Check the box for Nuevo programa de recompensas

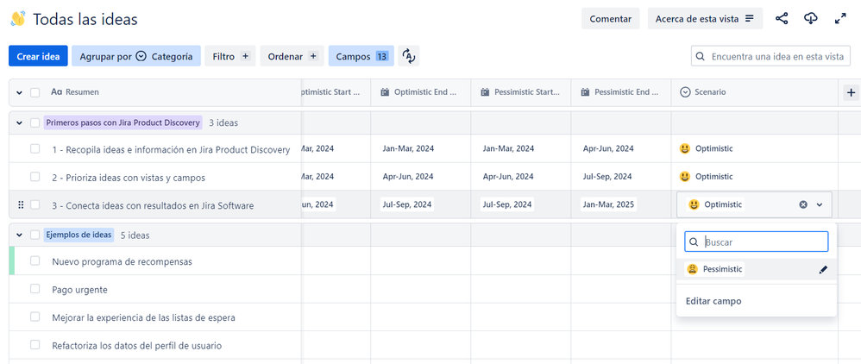(35, 260)
